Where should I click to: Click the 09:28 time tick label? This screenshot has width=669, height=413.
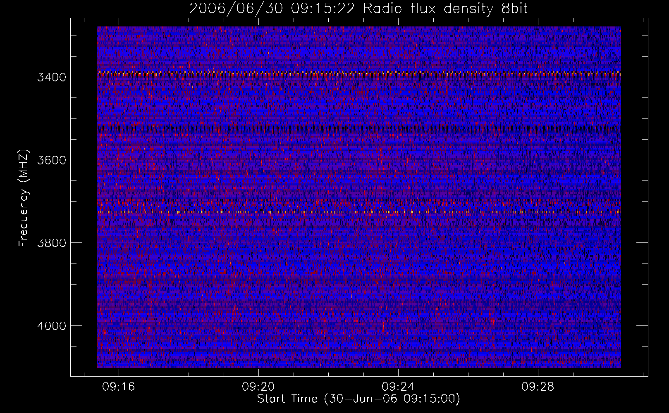[x=538, y=387]
